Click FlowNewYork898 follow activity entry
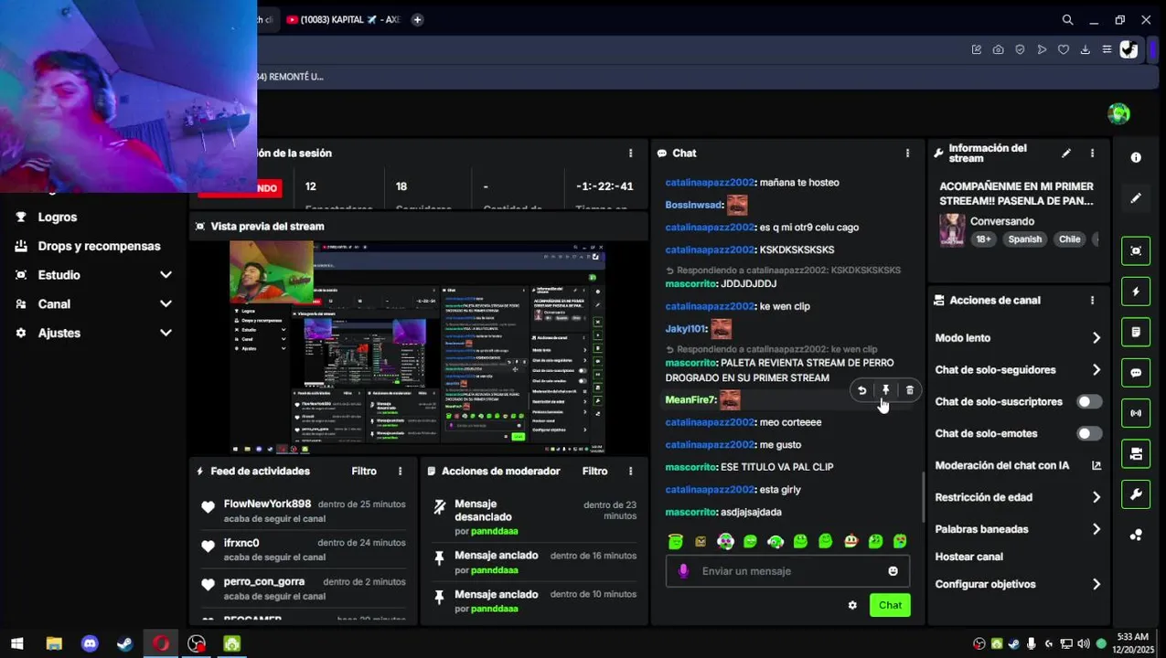This screenshot has width=1166, height=658. (303, 511)
